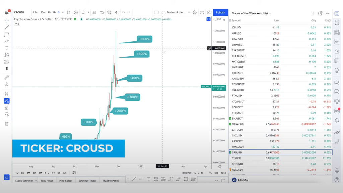Select the Fib retracement tool
This screenshot has height=193, width=343.
7,35
